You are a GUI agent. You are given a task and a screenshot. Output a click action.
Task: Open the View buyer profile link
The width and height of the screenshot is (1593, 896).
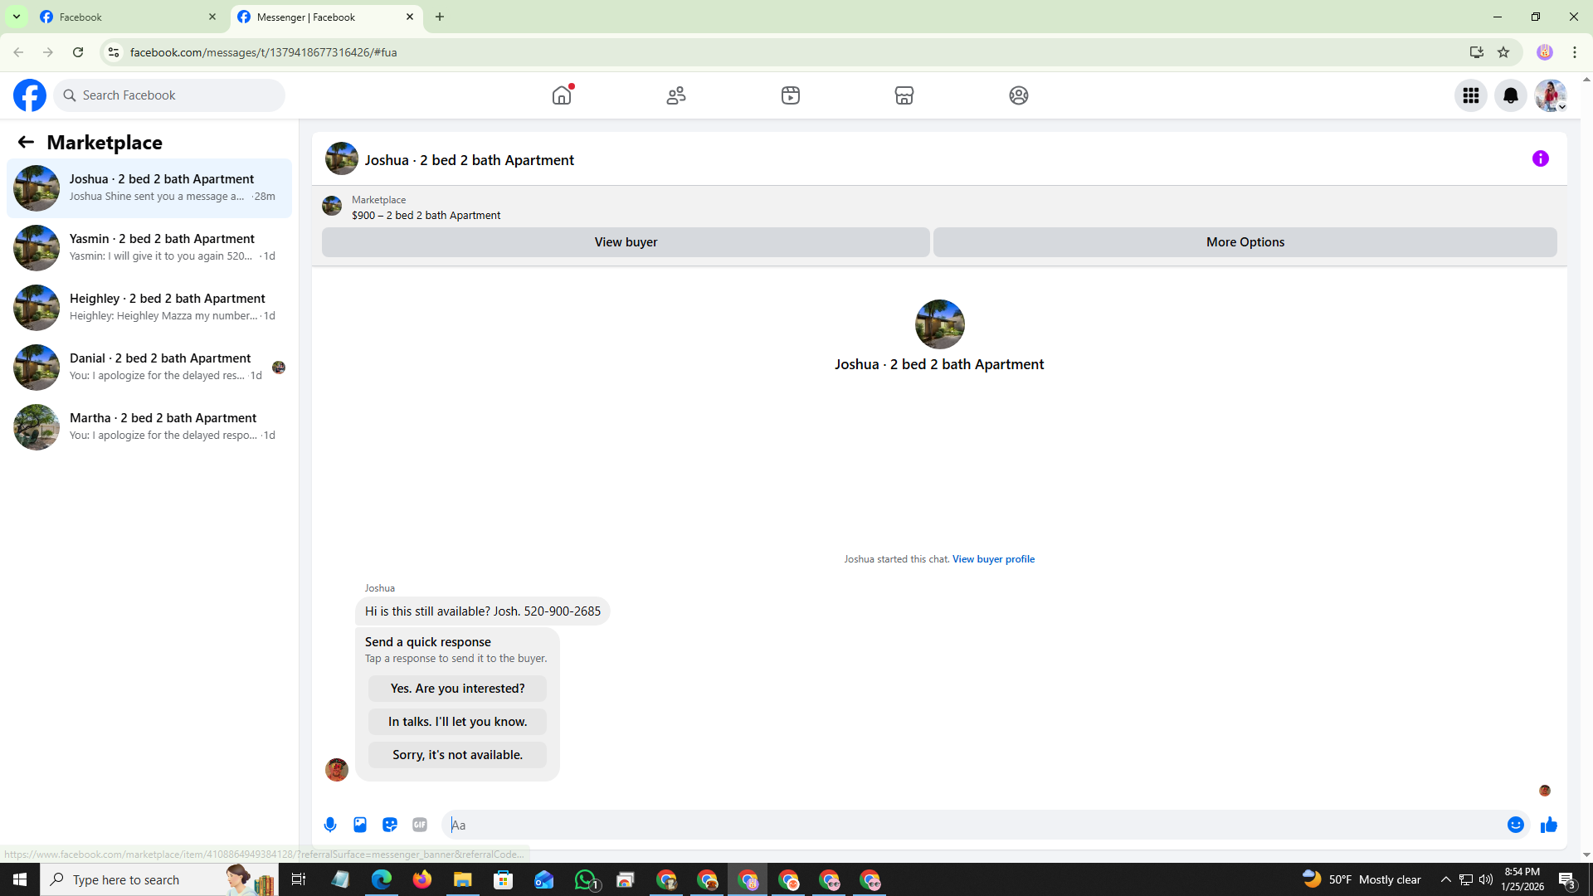pos(993,559)
